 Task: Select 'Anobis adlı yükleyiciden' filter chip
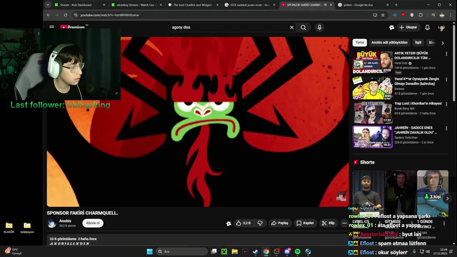pyautogui.click(x=389, y=42)
